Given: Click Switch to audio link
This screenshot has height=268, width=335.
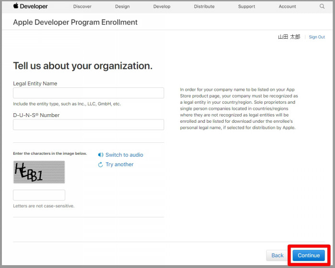Looking at the screenshot, I should pos(124,155).
